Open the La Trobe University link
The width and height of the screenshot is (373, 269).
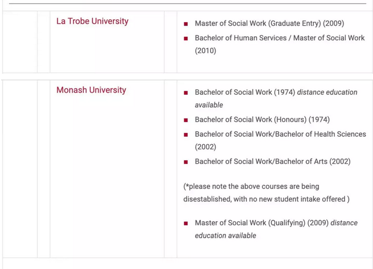tap(92, 22)
